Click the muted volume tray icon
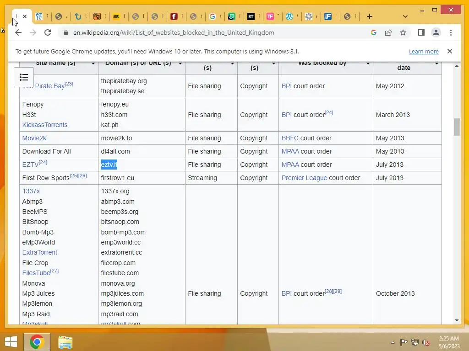The height and width of the screenshot is (351, 469). pyautogui.click(x=426, y=342)
